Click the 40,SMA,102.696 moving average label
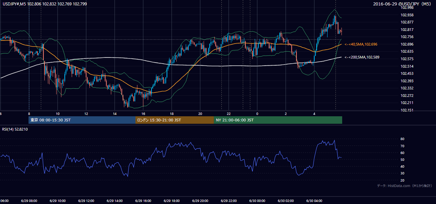Image resolution: width=436 pixels, height=204 pixels. (x=361, y=44)
